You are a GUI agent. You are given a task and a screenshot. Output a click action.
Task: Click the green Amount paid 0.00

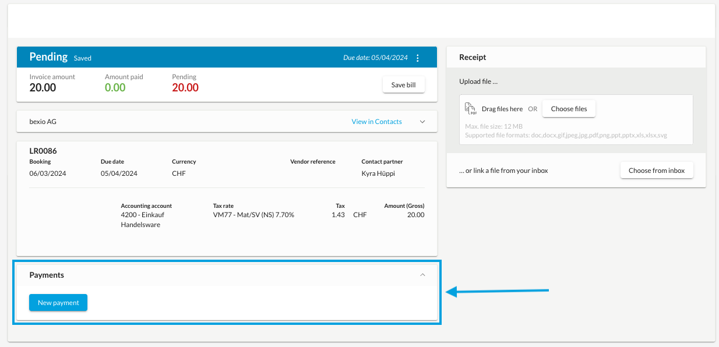point(115,88)
